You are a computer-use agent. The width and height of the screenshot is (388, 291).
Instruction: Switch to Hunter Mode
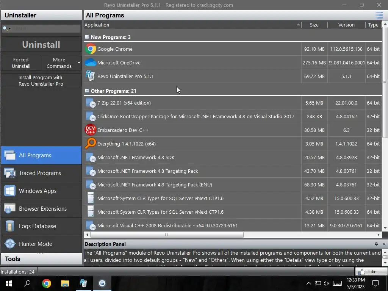[x=41, y=244]
